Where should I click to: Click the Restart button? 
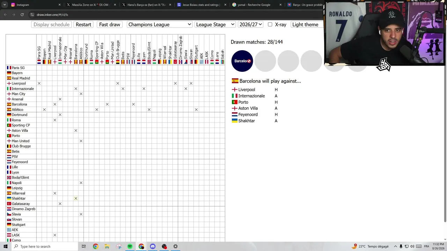click(x=83, y=24)
